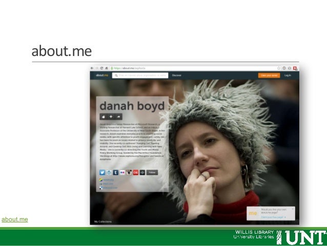The width and height of the screenshot is (327, 246).
Task: Click Claim your free page link
Action: tap(273, 217)
